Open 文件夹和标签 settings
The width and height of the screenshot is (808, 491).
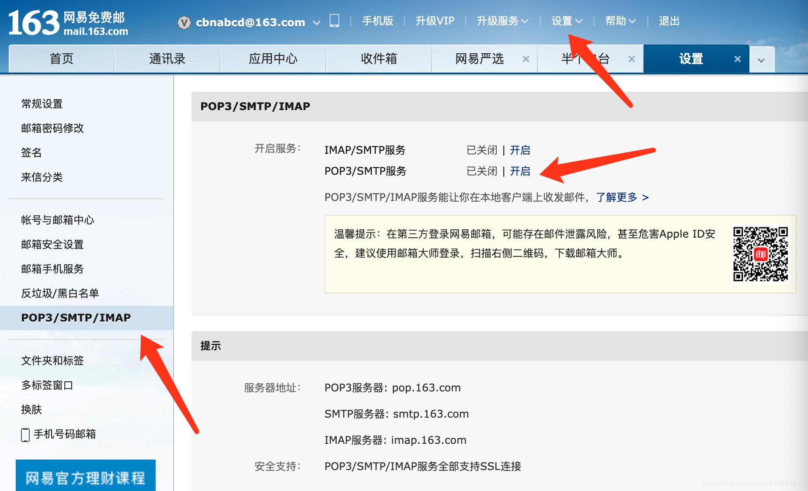[52, 361]
